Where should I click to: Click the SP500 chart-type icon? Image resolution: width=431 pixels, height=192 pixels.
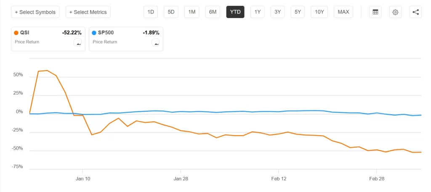pyautogui.click(x=156, y=42)
